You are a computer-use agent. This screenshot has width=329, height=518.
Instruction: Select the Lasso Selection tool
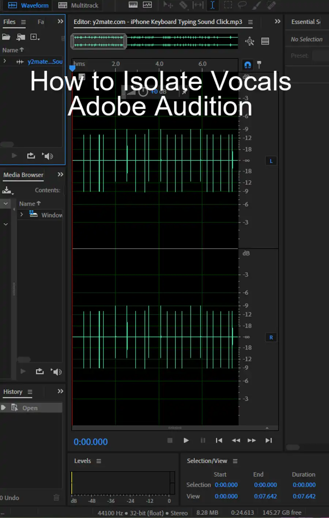point(242,5)
